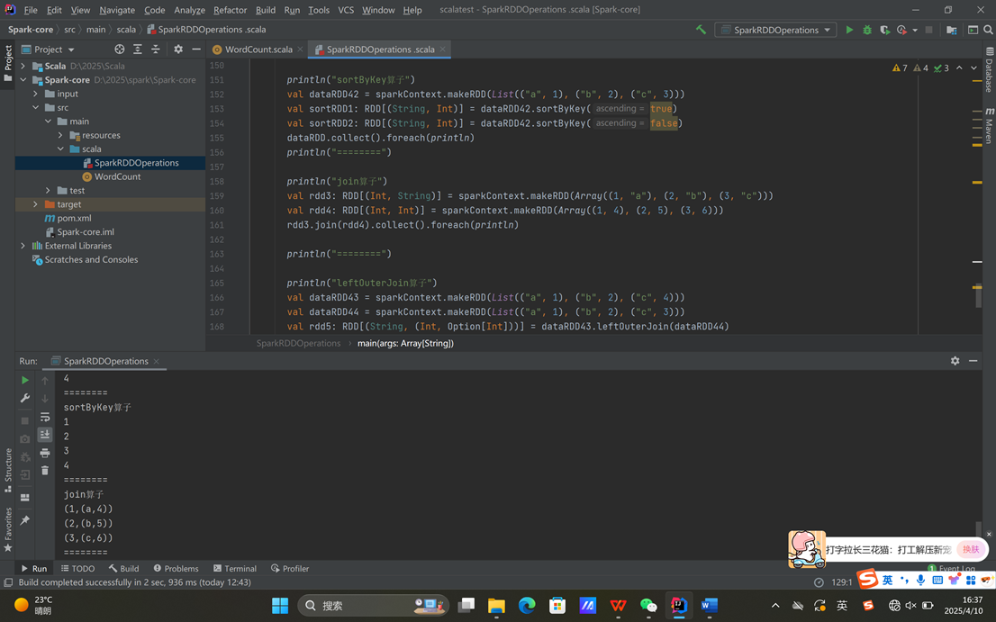
Task: Open the Build tool window tab
Action: click(x=124, y=568)
